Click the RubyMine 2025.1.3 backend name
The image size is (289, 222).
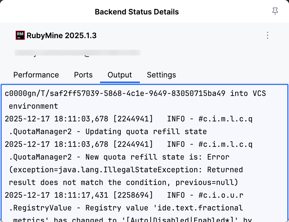(62, 36)
